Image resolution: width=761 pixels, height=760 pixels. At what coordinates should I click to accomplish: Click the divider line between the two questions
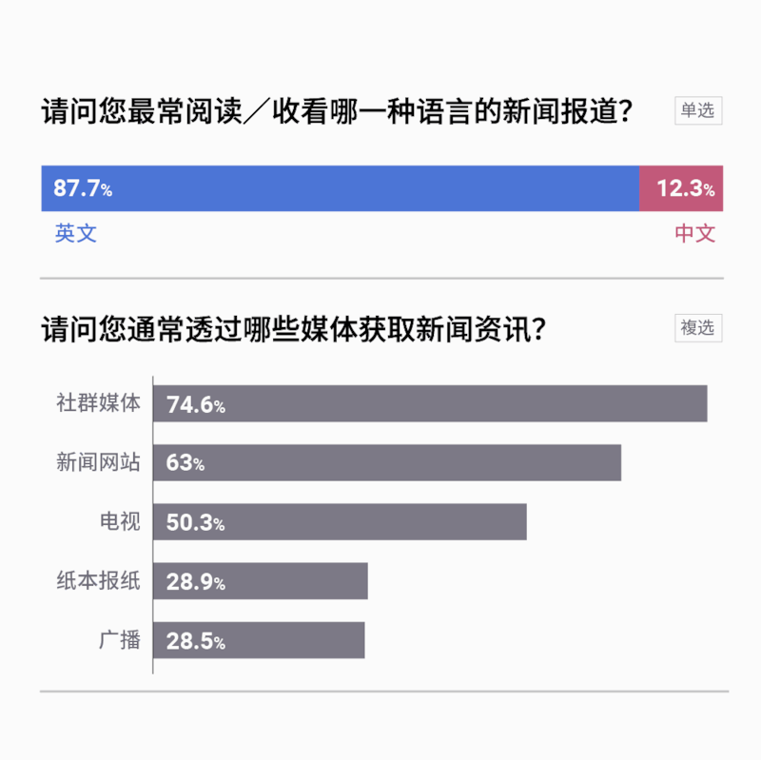(x=381, y=279)
